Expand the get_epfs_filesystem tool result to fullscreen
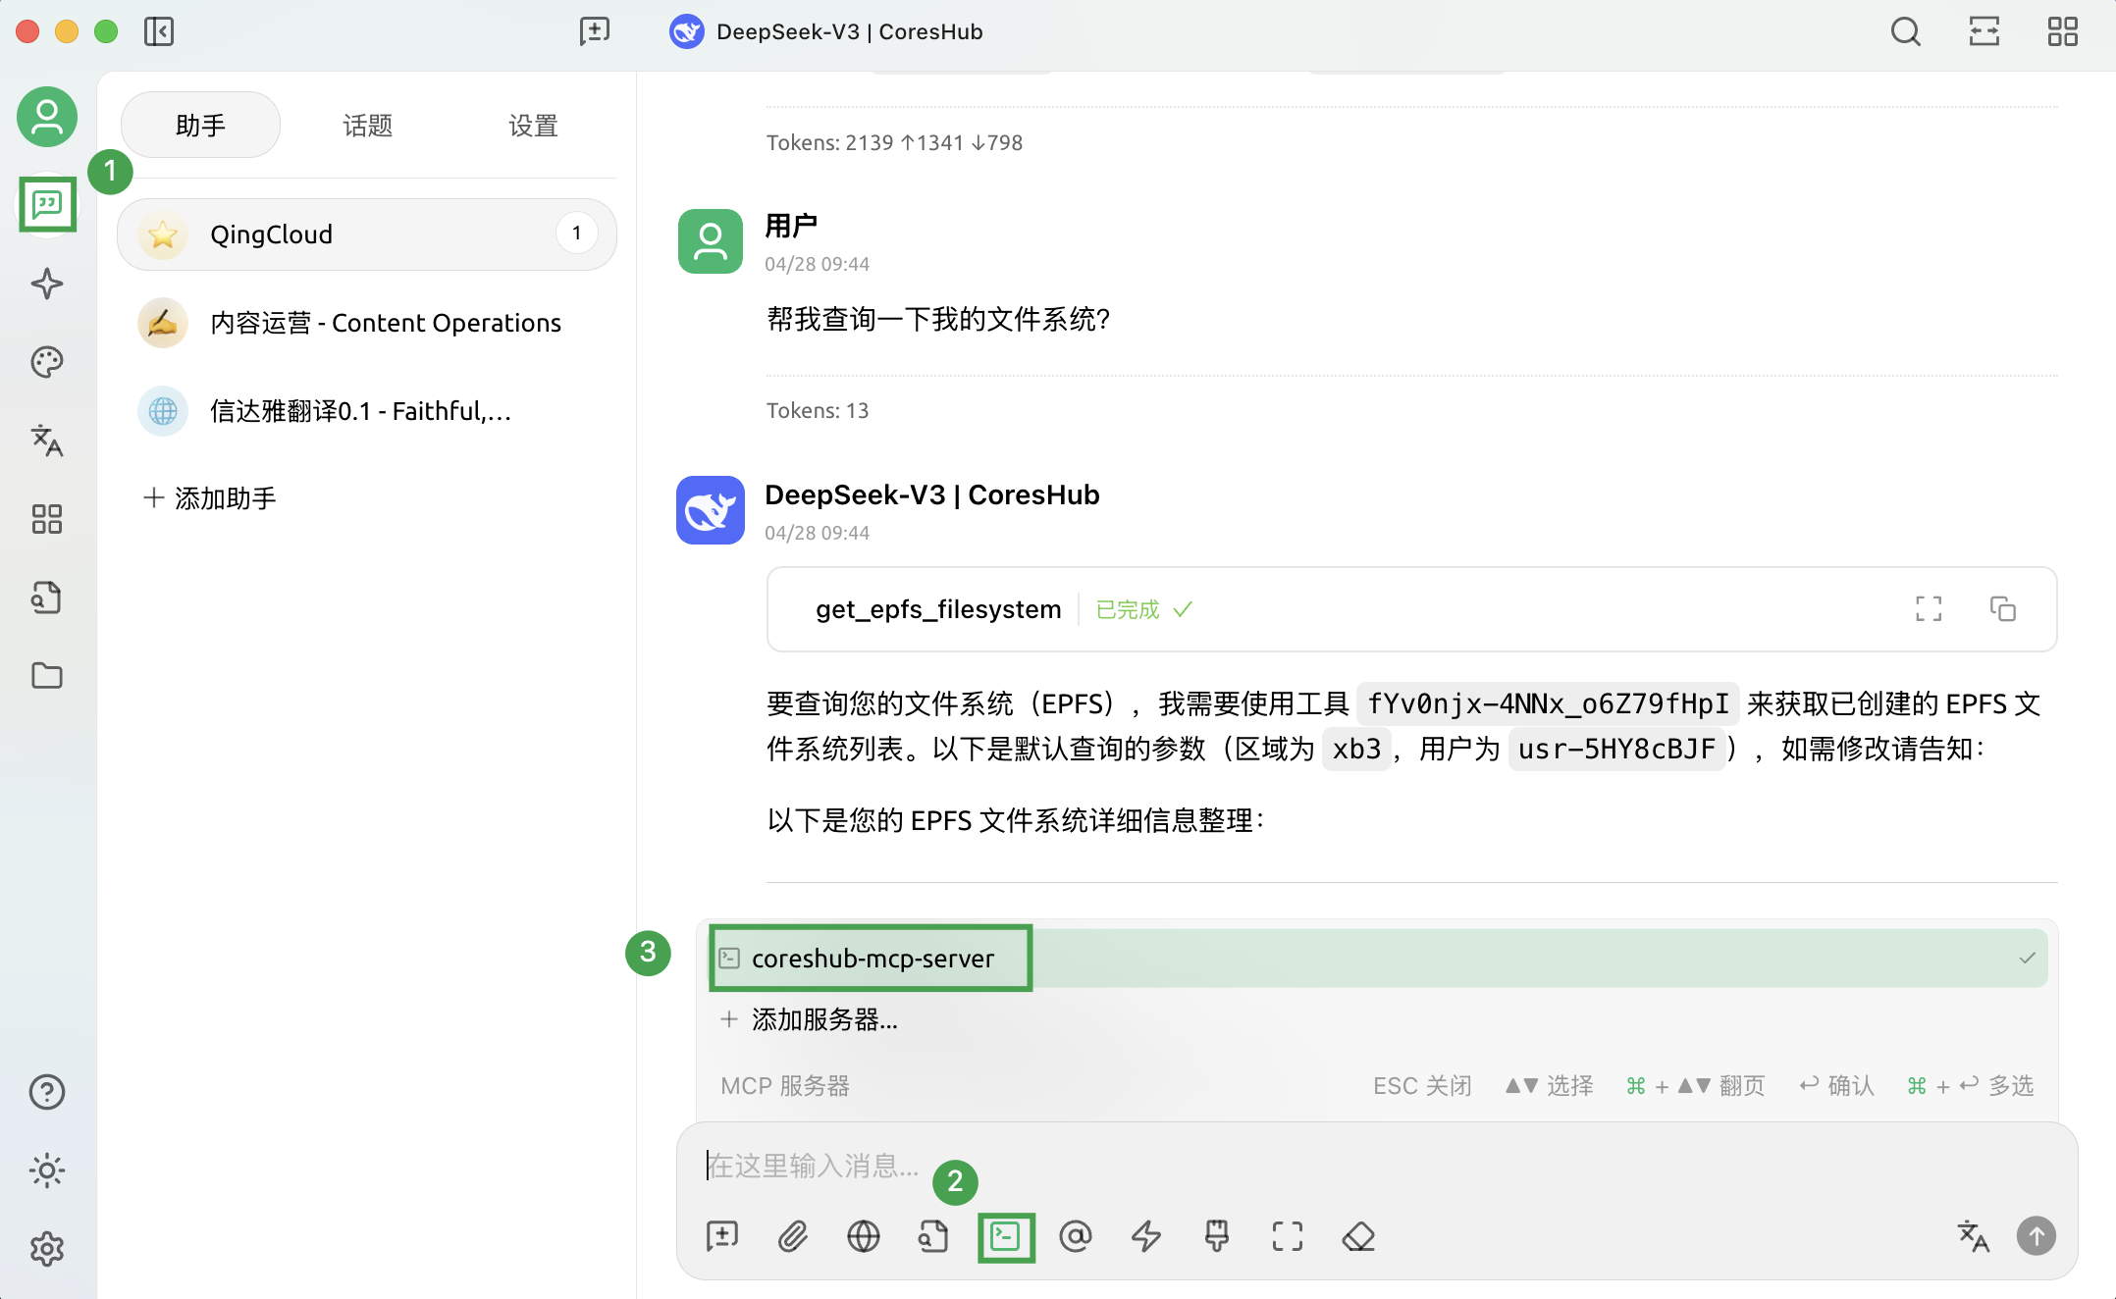 click(x=1929, y=609)
